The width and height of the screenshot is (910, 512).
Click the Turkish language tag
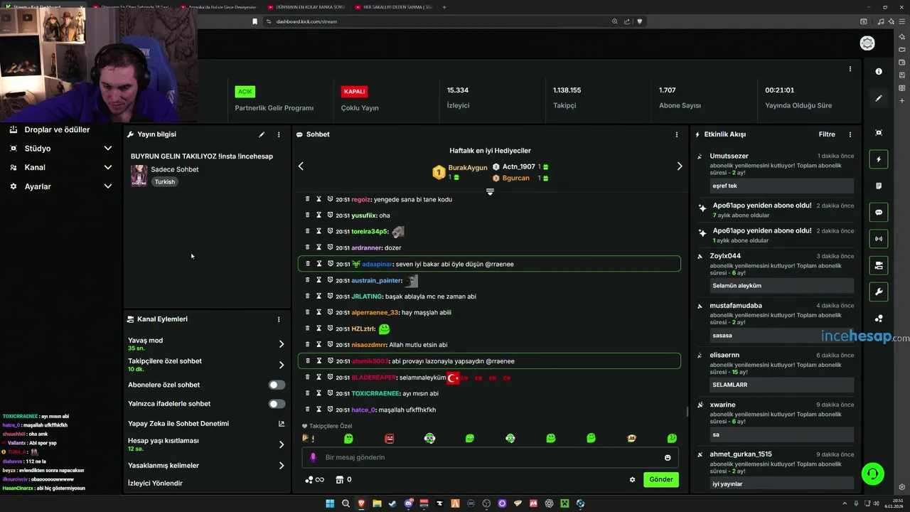[x=164, y=182]
